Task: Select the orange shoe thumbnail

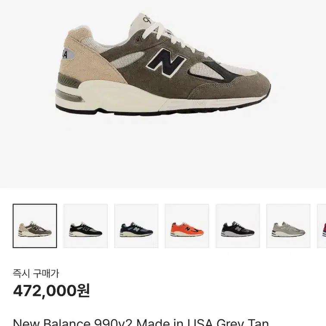Action: [187, 226]
